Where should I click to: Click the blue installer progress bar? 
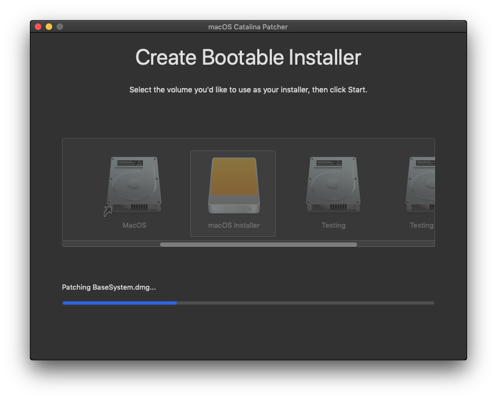pos(248,303)
